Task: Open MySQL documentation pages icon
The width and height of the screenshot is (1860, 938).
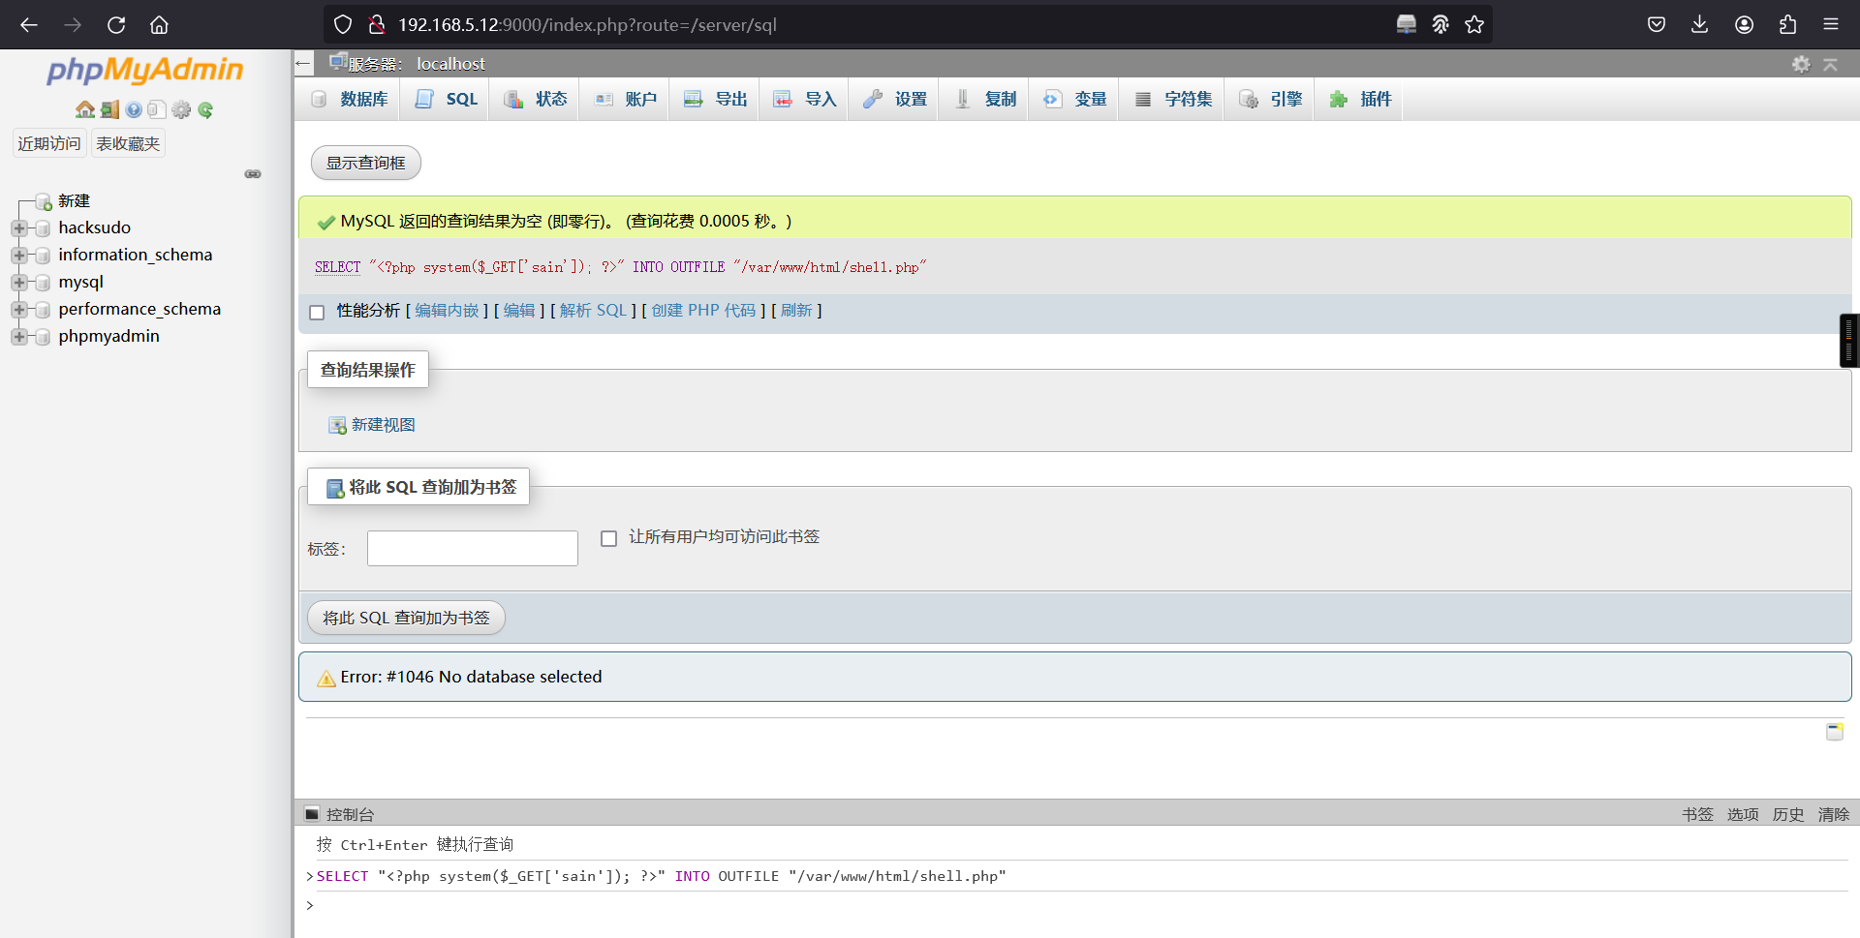Action: [x=157, y=110]
